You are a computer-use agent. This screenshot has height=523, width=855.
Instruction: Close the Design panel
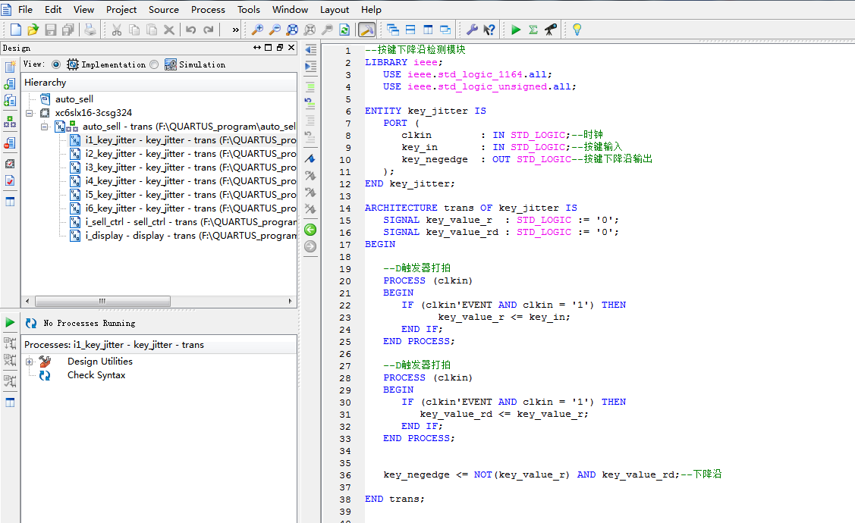click(291, 48)
